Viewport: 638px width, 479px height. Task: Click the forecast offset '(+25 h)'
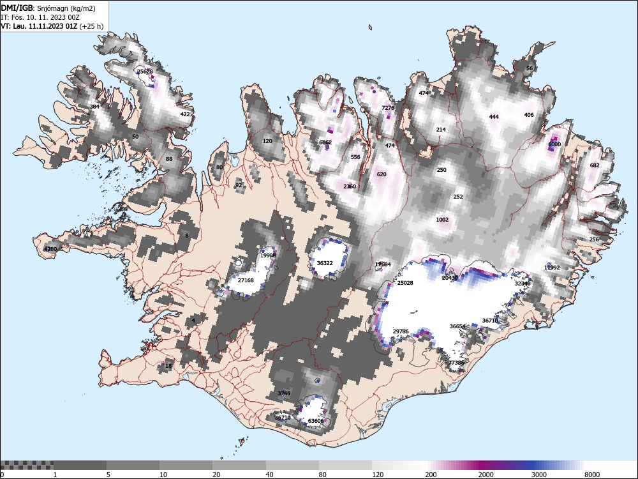coord(91,26)
